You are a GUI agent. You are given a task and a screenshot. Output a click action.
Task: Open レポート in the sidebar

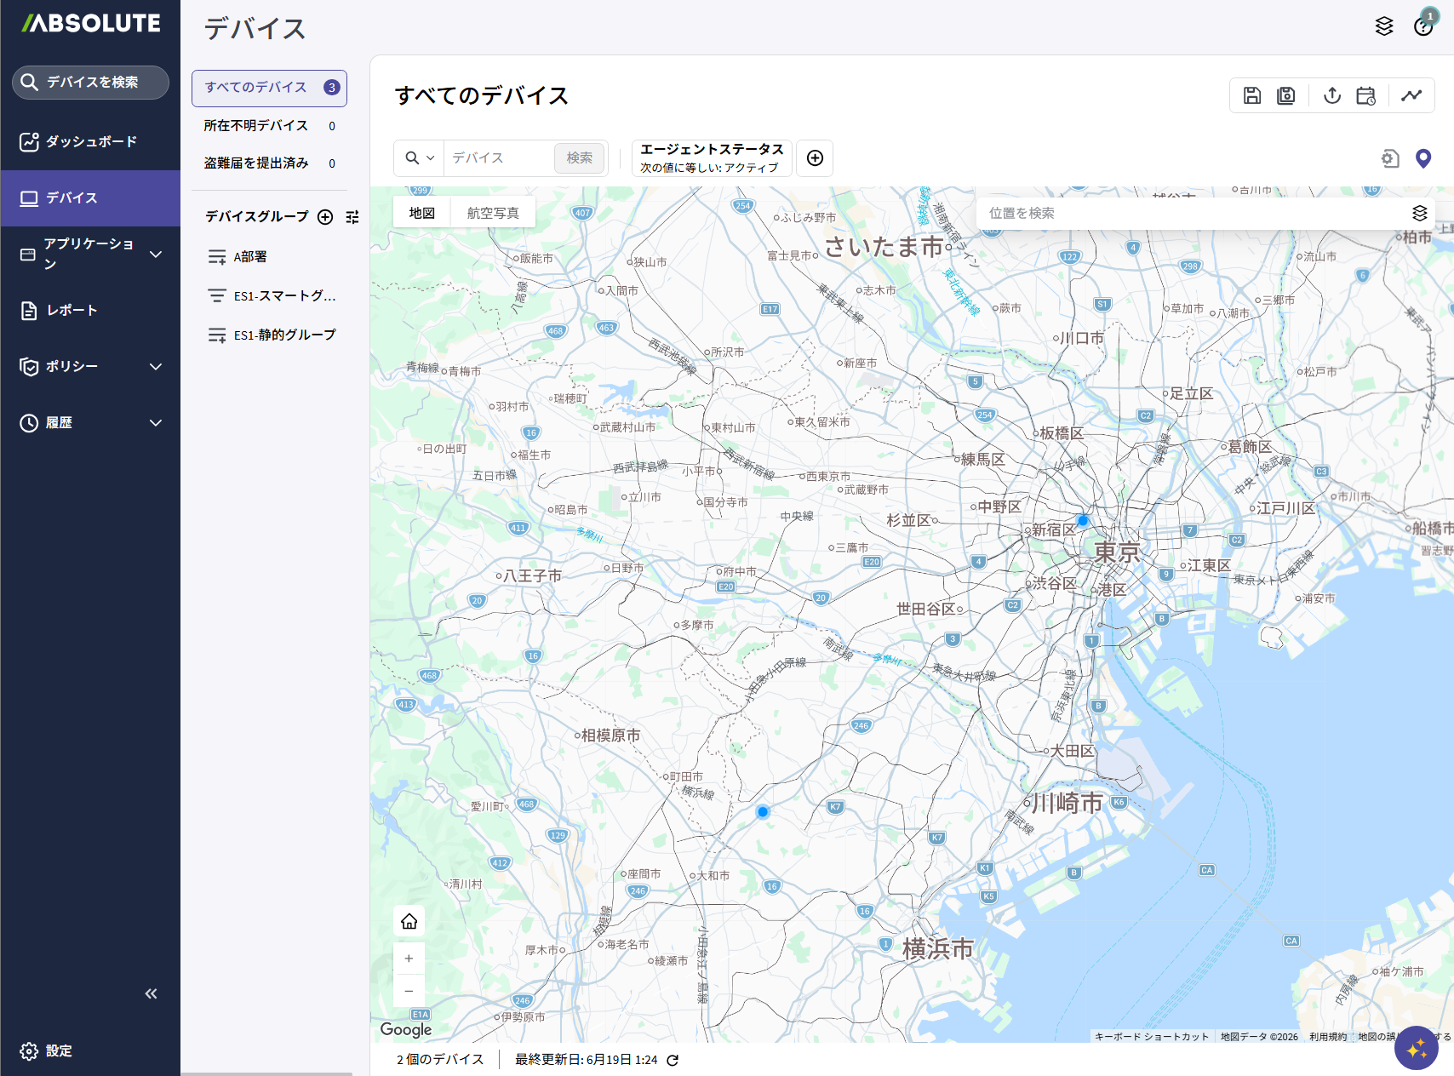tap(90, 311)
